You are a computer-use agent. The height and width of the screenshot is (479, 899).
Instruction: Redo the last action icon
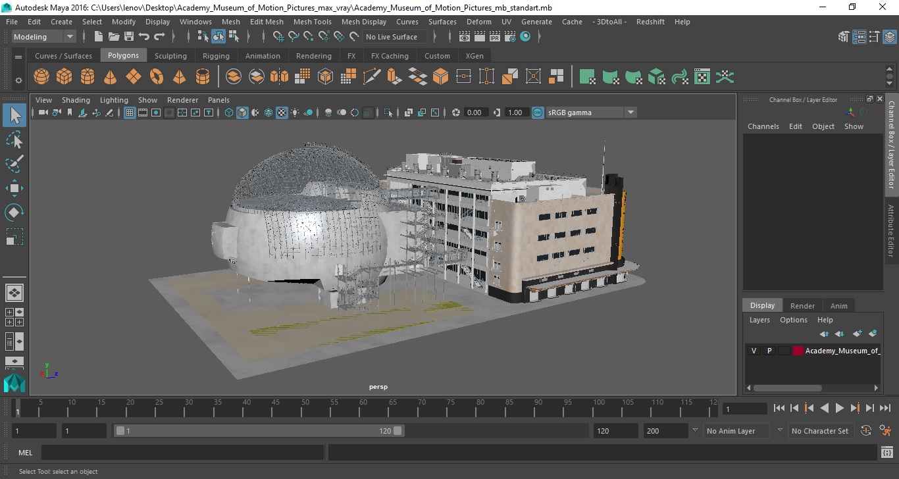point(159,37)
